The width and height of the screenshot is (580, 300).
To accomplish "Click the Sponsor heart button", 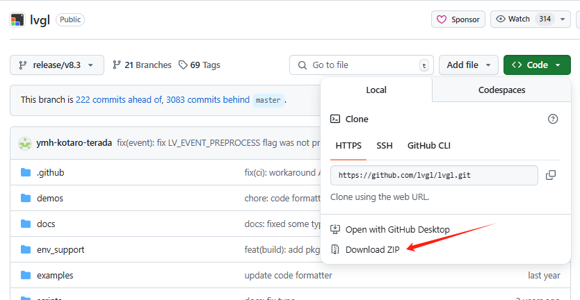I will [x=458, y=19].
